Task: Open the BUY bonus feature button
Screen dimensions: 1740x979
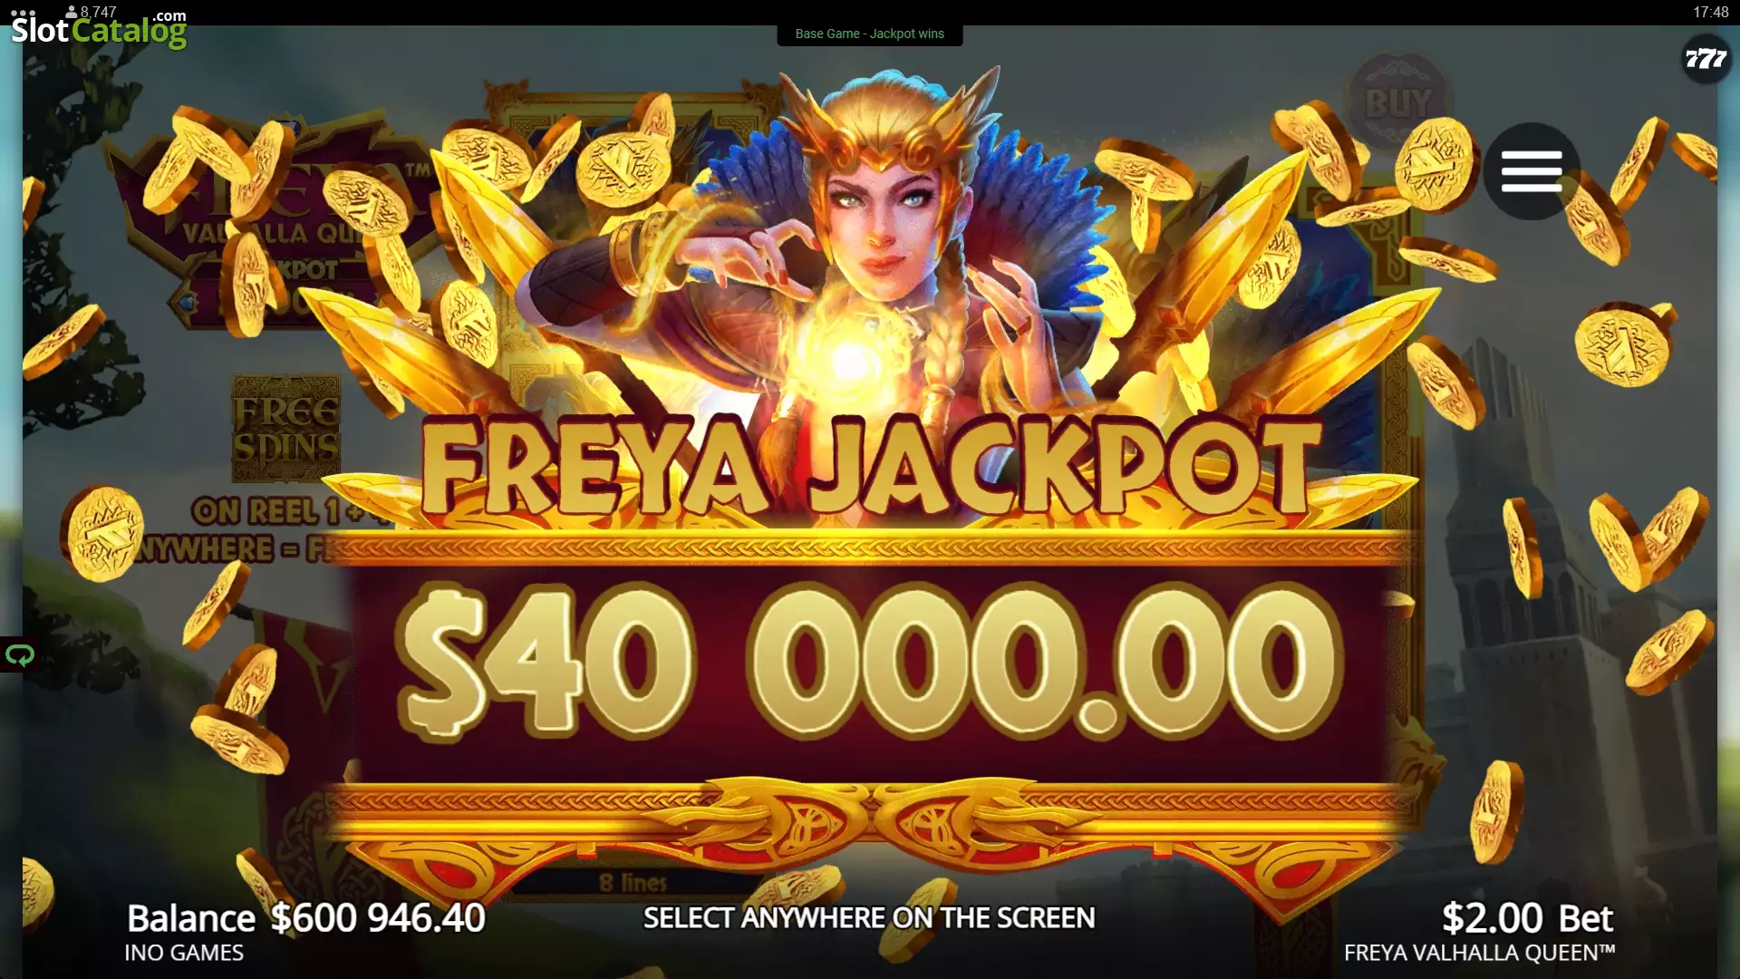Action: pos(1397,102)
